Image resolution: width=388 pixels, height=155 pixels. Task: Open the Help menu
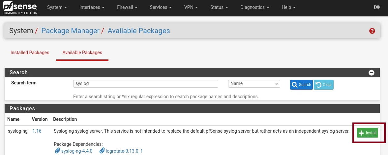point(288,8)
